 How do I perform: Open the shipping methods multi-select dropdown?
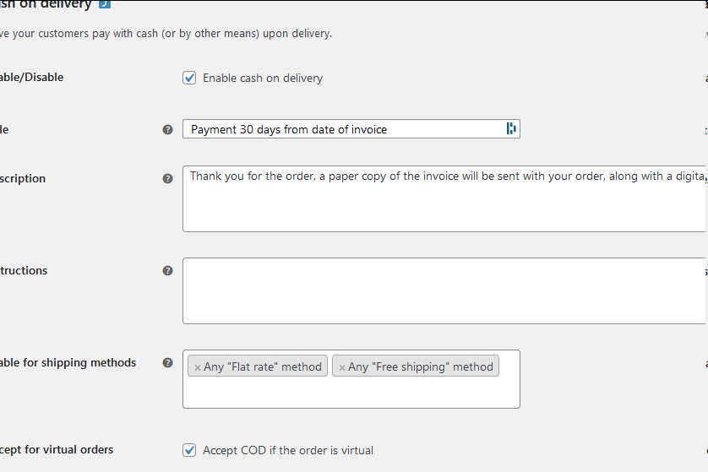351,391
